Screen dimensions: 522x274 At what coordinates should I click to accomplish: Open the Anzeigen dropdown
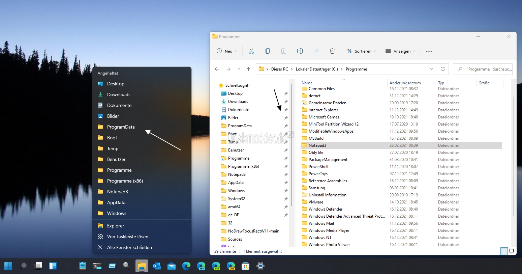(400, 51)
